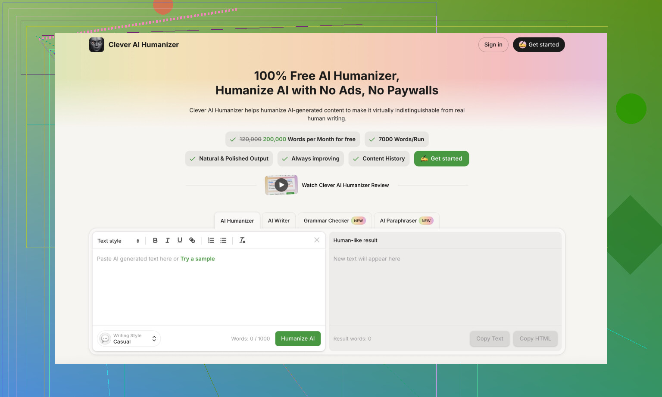Clear text formatting
The image size is (662, 397).
pos(243,241)
